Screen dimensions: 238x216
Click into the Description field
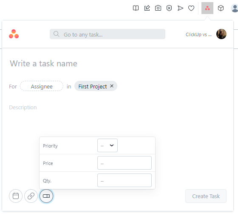(23, 107)
